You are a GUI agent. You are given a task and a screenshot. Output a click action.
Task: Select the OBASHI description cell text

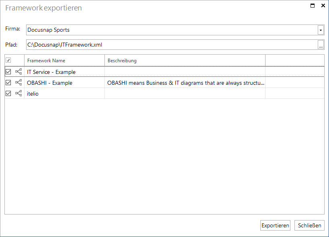point(186,83)
